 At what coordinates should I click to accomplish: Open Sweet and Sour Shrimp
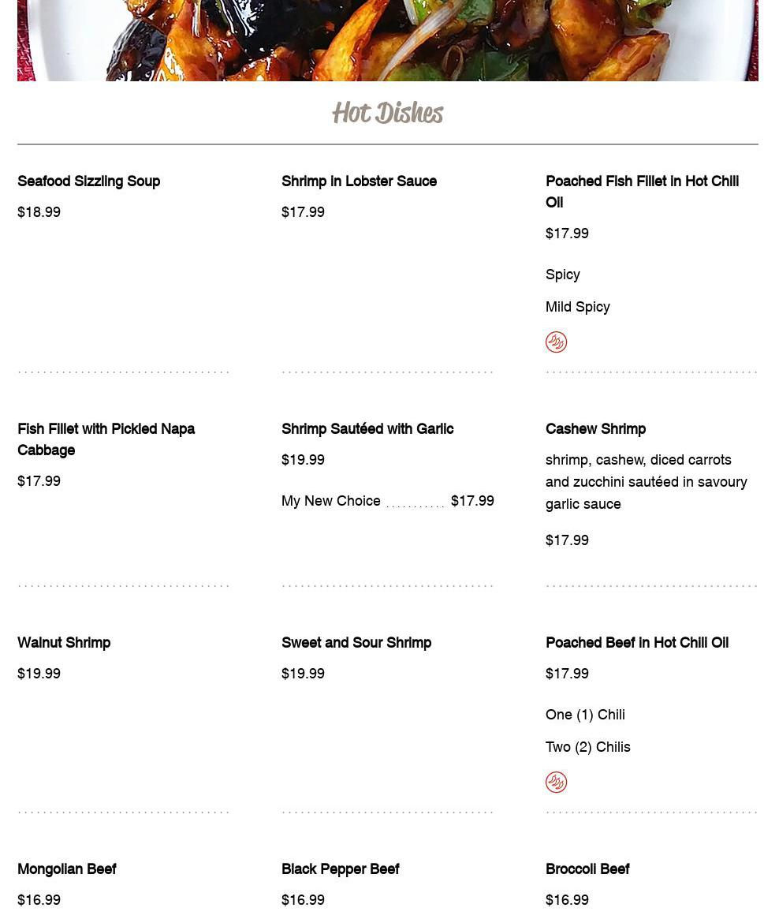coord(356,643)
